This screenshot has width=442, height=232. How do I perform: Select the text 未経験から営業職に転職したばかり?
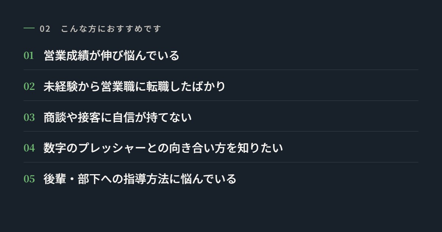click(x=134, y=87)
